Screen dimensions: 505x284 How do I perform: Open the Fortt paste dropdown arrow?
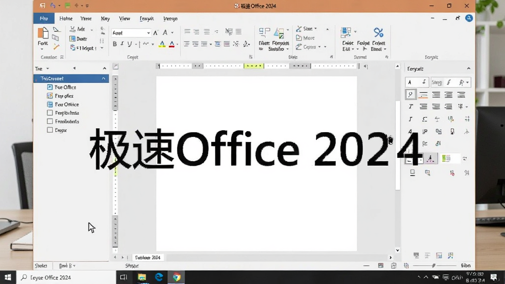click(42, 49)
